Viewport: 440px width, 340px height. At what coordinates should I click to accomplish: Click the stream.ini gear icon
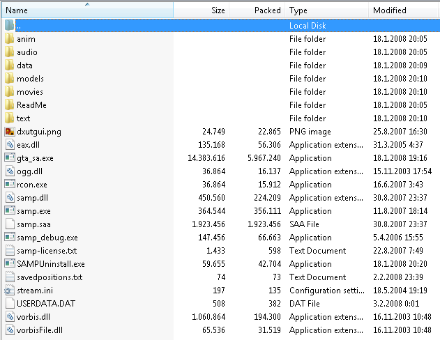coord(9,291)
